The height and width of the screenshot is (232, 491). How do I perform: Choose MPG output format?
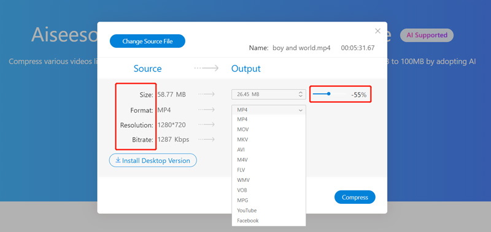(x=269, y=200)
